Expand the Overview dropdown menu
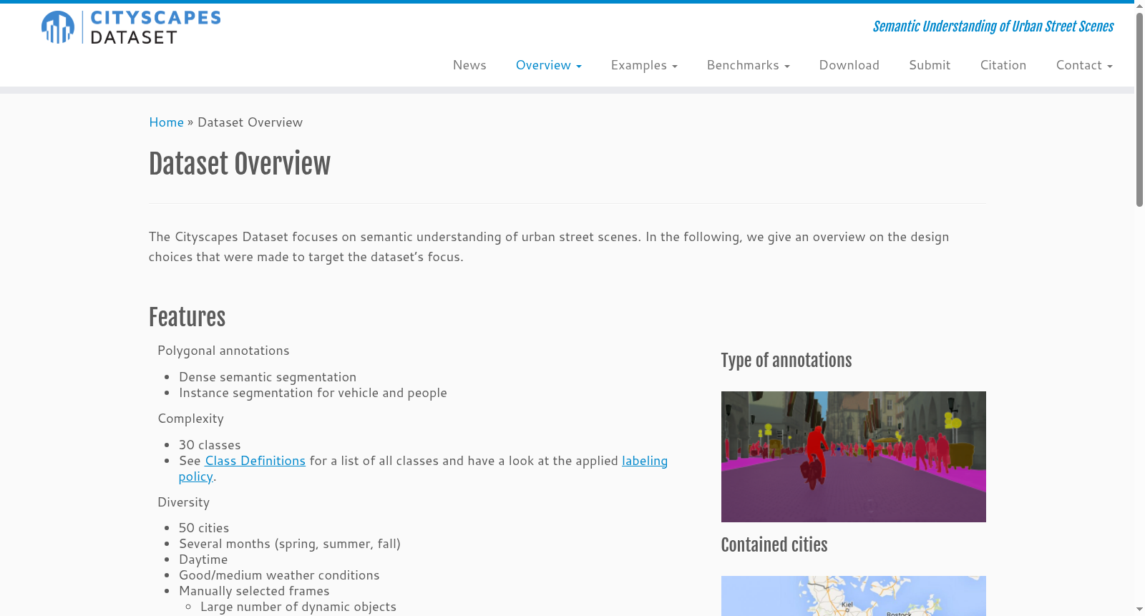The image size is (1145, 616). point(548,65)
